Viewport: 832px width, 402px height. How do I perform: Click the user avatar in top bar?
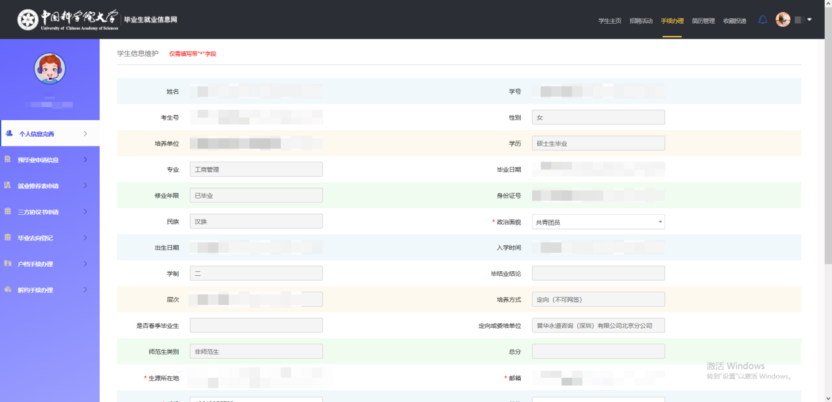pyautogui.click(x=783, y=20)
